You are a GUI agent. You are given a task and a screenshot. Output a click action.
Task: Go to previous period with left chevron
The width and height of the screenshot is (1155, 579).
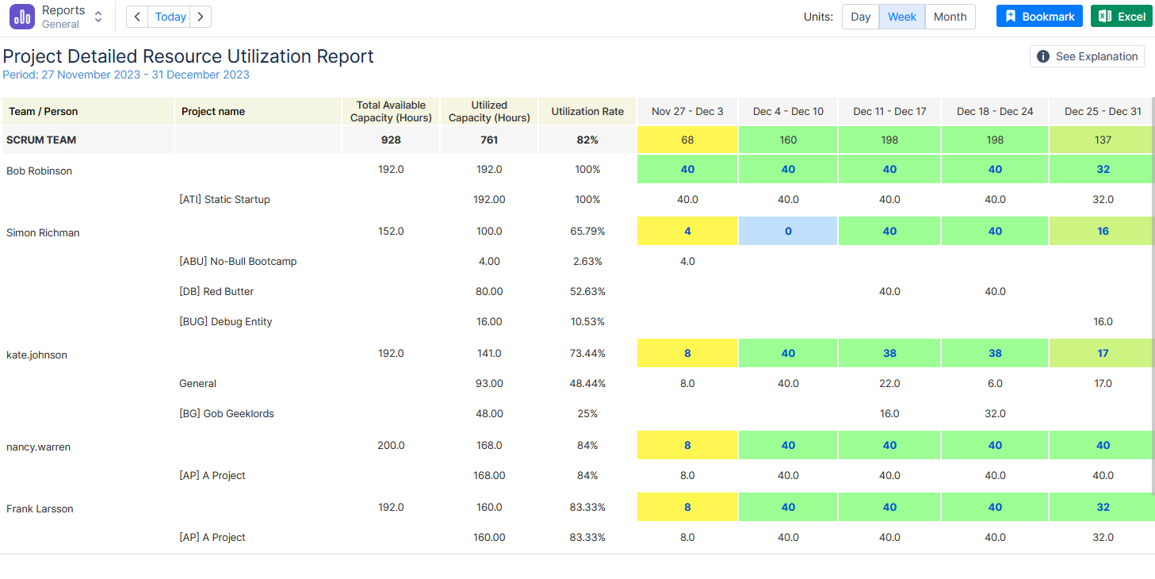coord(137,17)
